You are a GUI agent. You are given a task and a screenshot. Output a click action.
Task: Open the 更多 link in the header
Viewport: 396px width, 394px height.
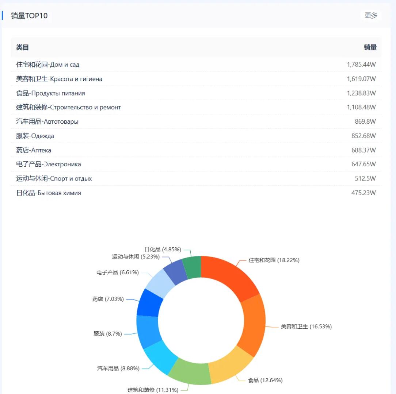[371, 15]
